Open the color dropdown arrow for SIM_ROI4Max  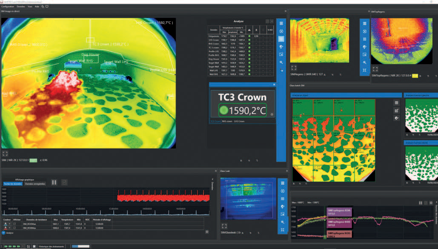coord(9,228)
